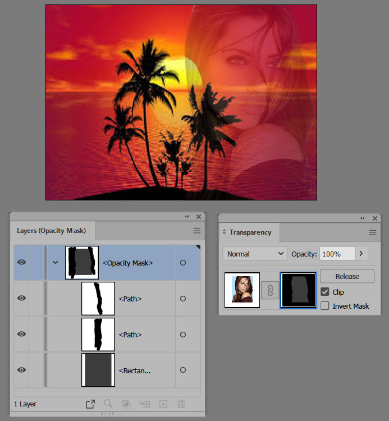389x421 pixels.
Task: Uncheck the Clip checkbox
Action: click(x=325, y=291)
